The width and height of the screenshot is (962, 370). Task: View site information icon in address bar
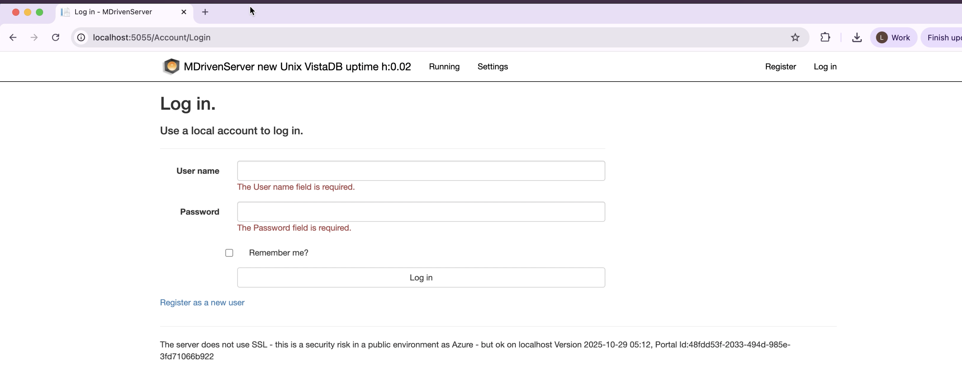(x=81, y=37)
